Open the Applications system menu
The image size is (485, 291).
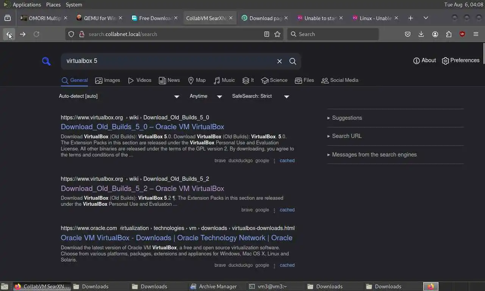(27, 5)
